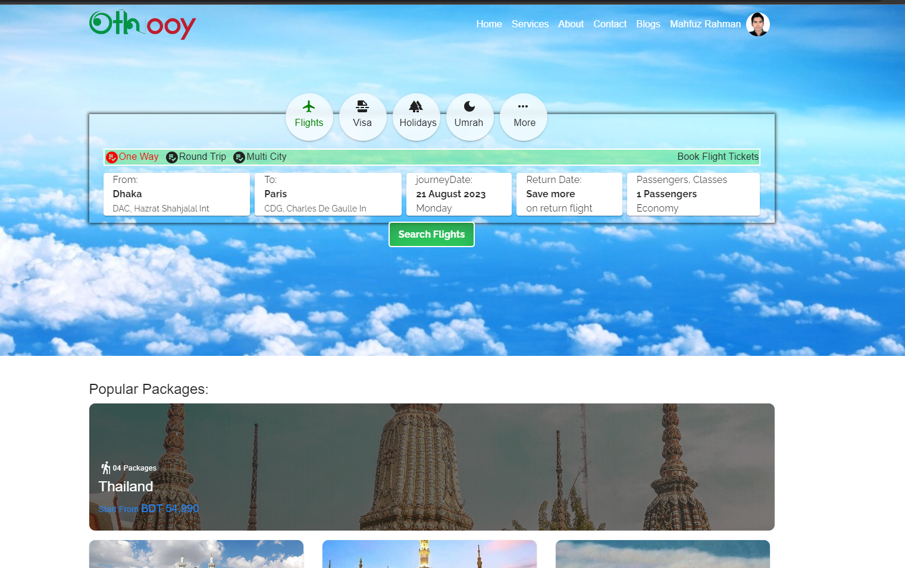Image resolution: width=905 pixels, height=568 pixels.
Task: Open the Visa service icon
Action: tap(362, 107)
